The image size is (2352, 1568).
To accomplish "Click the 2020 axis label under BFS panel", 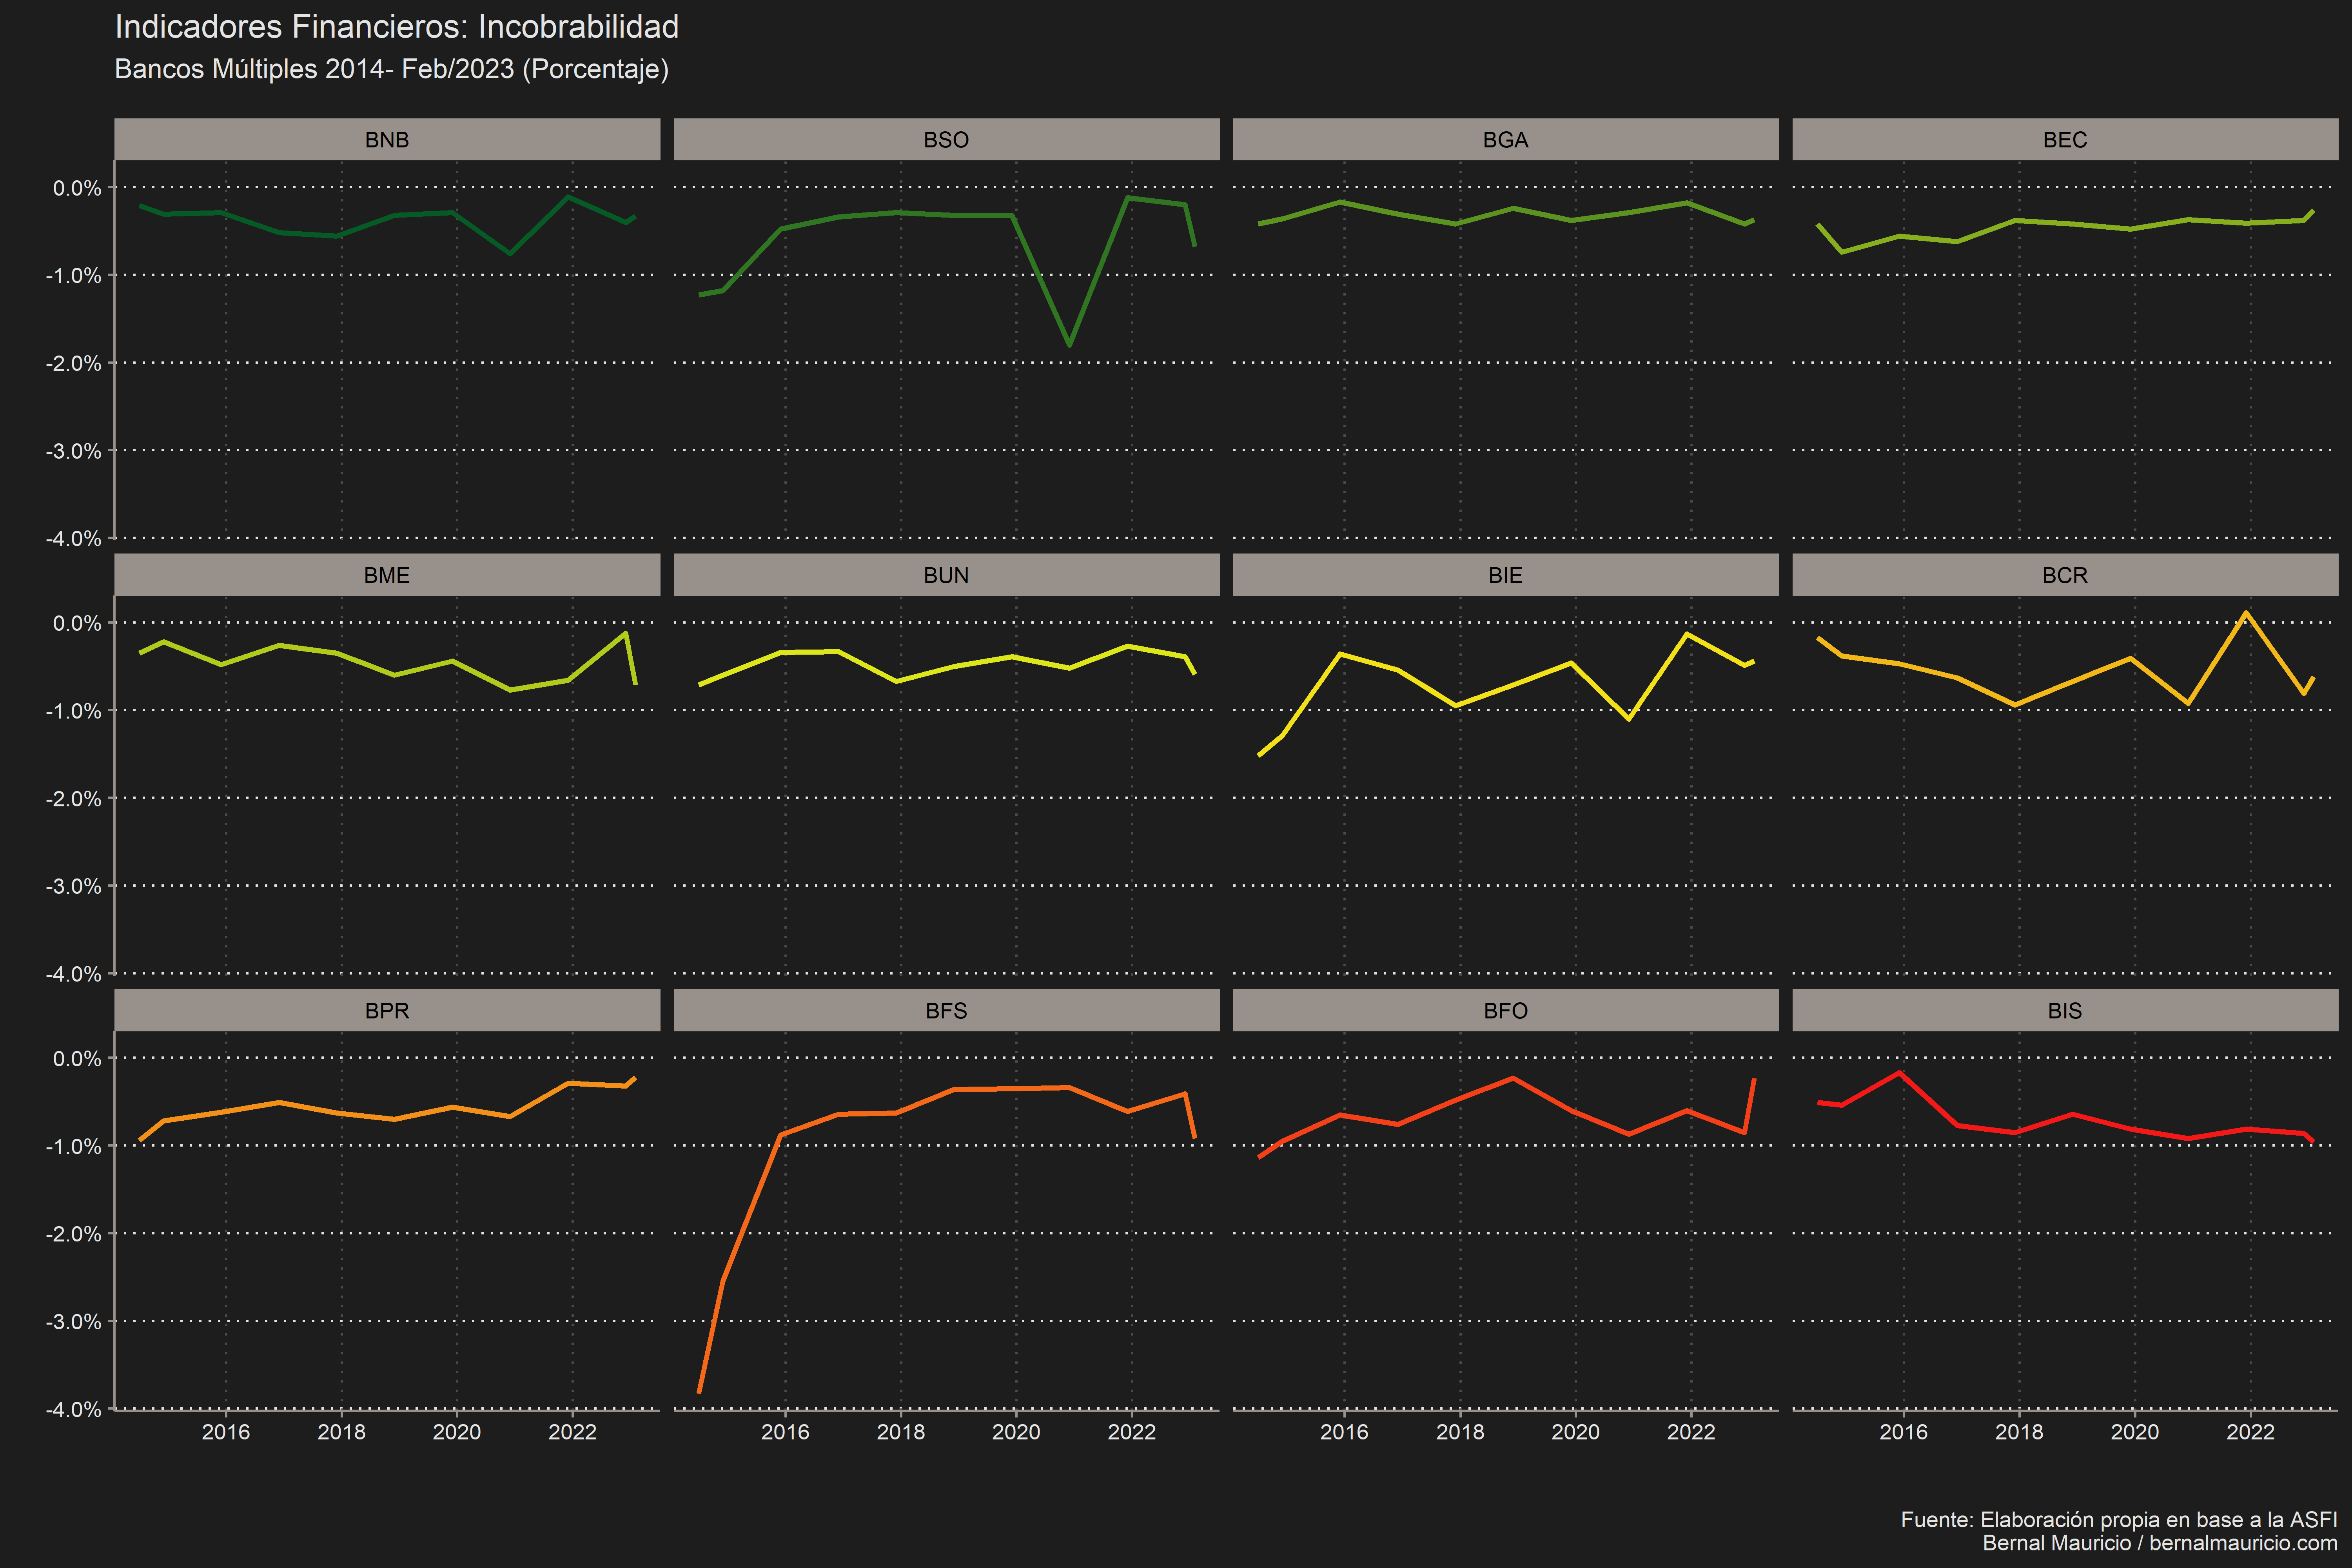I will (x=1016, y=1432).
